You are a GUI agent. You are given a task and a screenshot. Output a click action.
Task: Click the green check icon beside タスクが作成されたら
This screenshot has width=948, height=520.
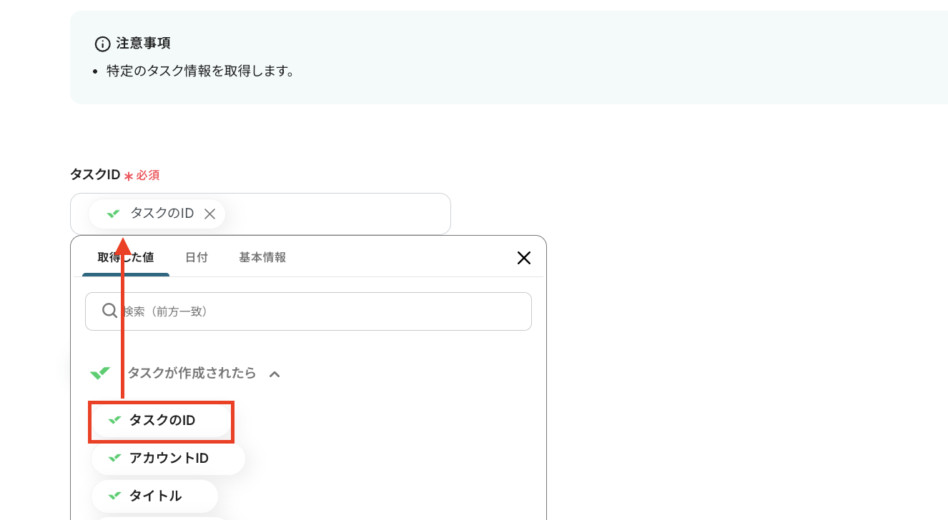(100, 373)
